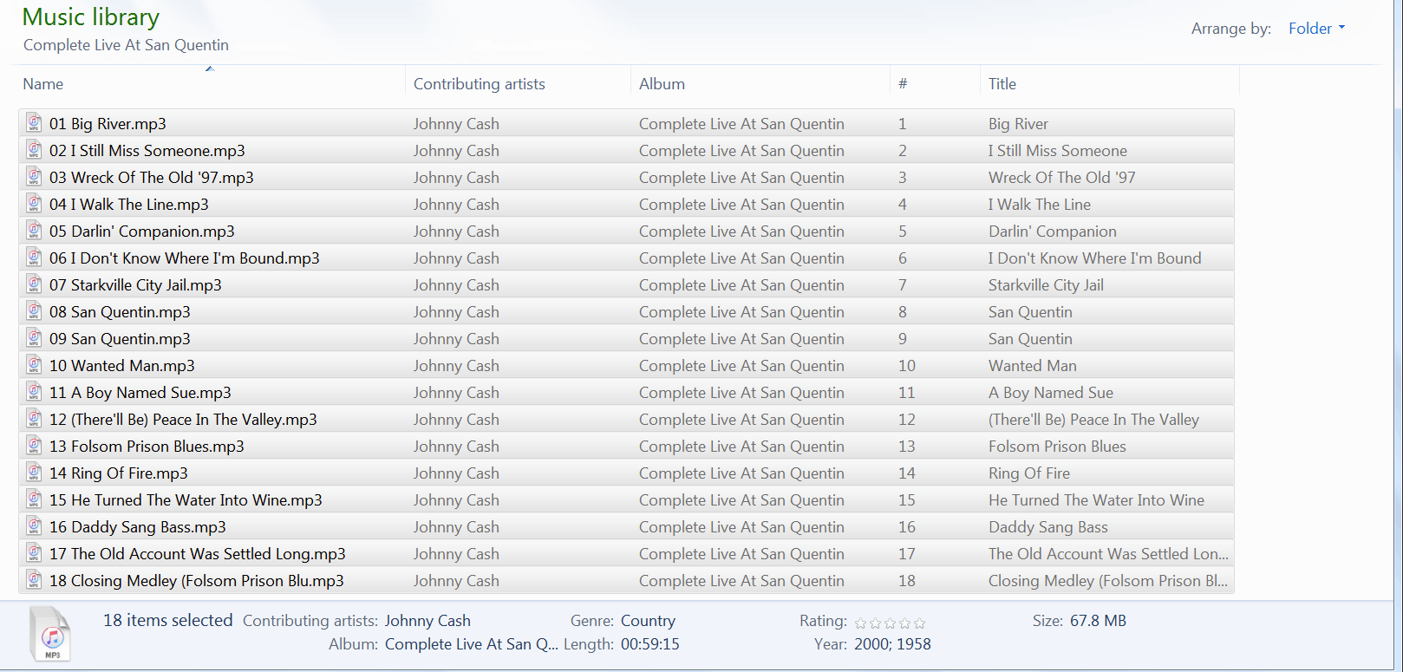Click icon for 12 (There'll Be) Peace In The Valley.mp3
This screenshot has width=1403, height=672.
click(x=34, y=419)
